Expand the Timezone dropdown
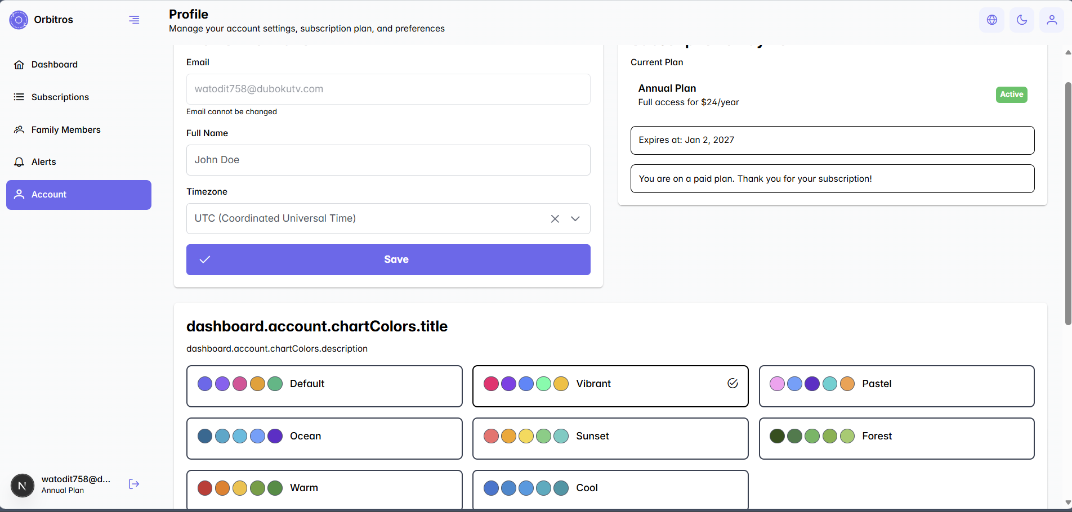Viewport: 1072px width, 512px height. (575, 218)
